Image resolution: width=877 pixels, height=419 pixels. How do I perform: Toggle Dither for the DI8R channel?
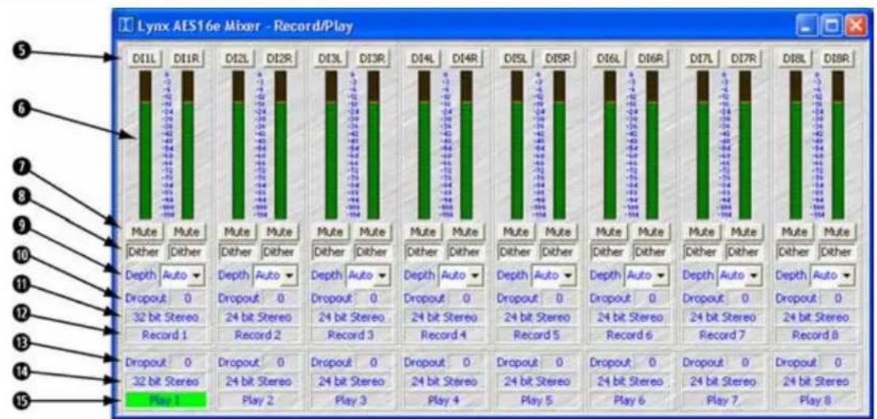[838, 252]
